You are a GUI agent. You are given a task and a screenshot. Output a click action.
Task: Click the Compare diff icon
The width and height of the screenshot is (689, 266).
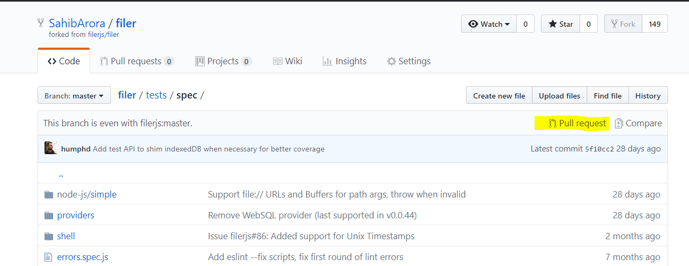(619, 124)
